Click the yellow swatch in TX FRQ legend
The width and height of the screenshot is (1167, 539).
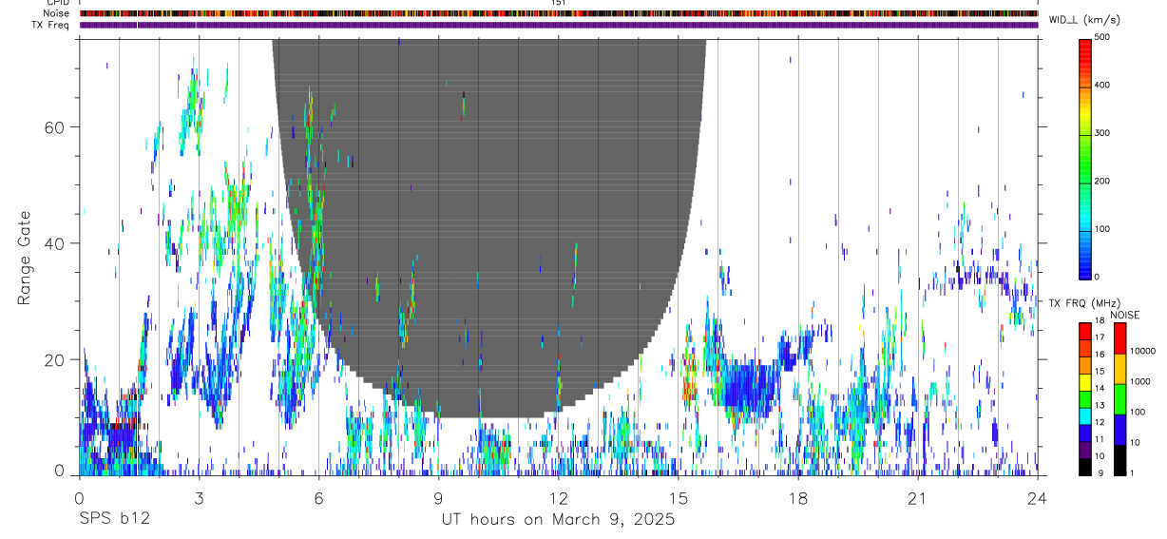point(1084,382)
